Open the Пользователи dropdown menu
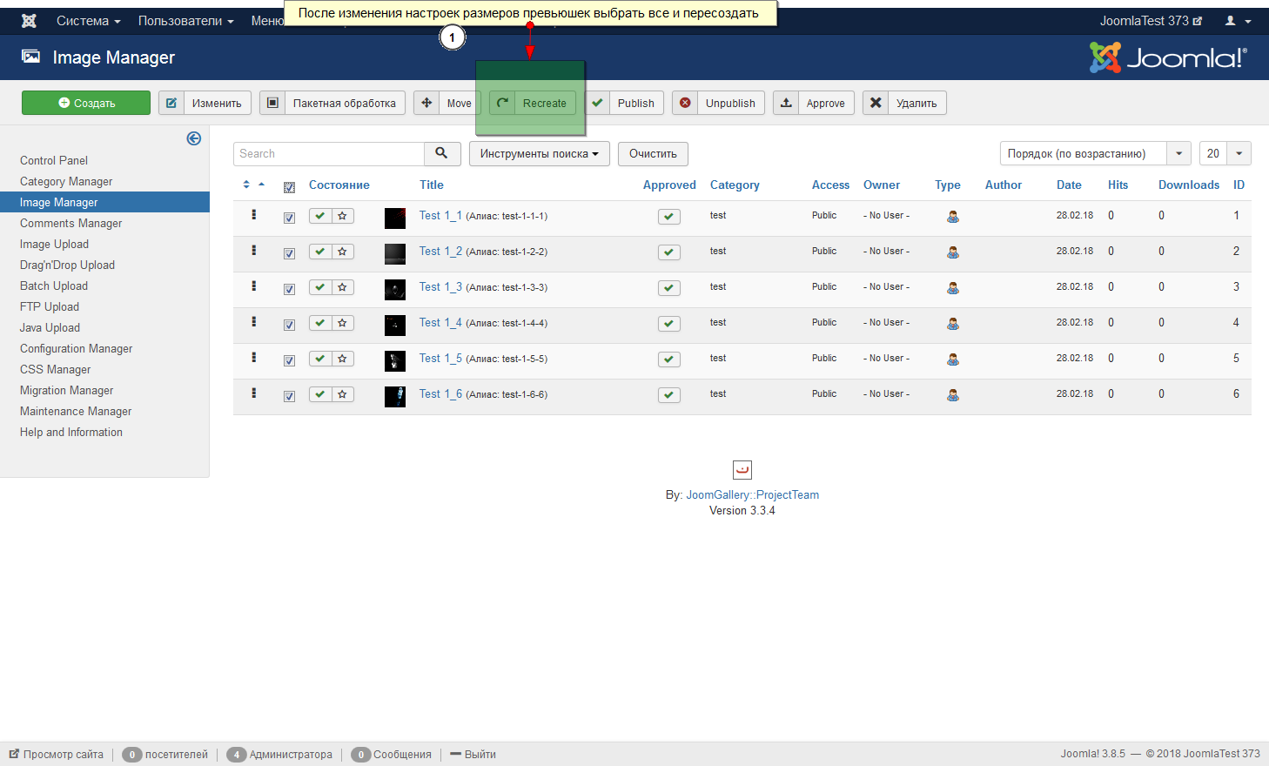Screen dimensions: 1269x766 pyautogui.click(x=186, y=21)
